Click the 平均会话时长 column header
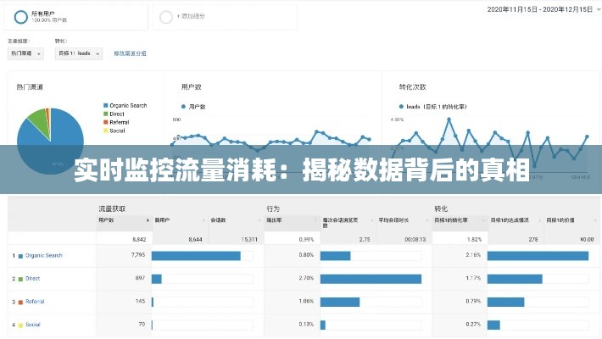 (x=393, y=220)
